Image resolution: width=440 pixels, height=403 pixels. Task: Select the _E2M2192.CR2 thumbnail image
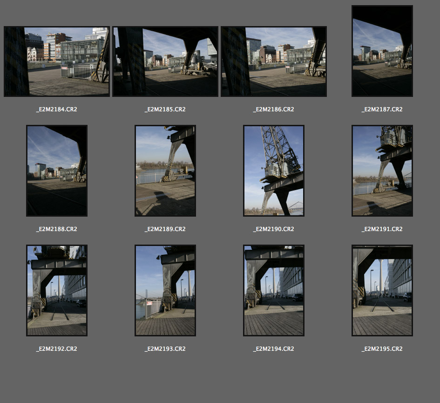coord(57,290)
